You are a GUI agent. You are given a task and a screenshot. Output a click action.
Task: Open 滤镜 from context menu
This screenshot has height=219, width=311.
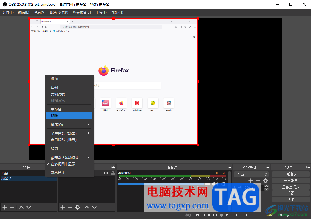point(69,149)
